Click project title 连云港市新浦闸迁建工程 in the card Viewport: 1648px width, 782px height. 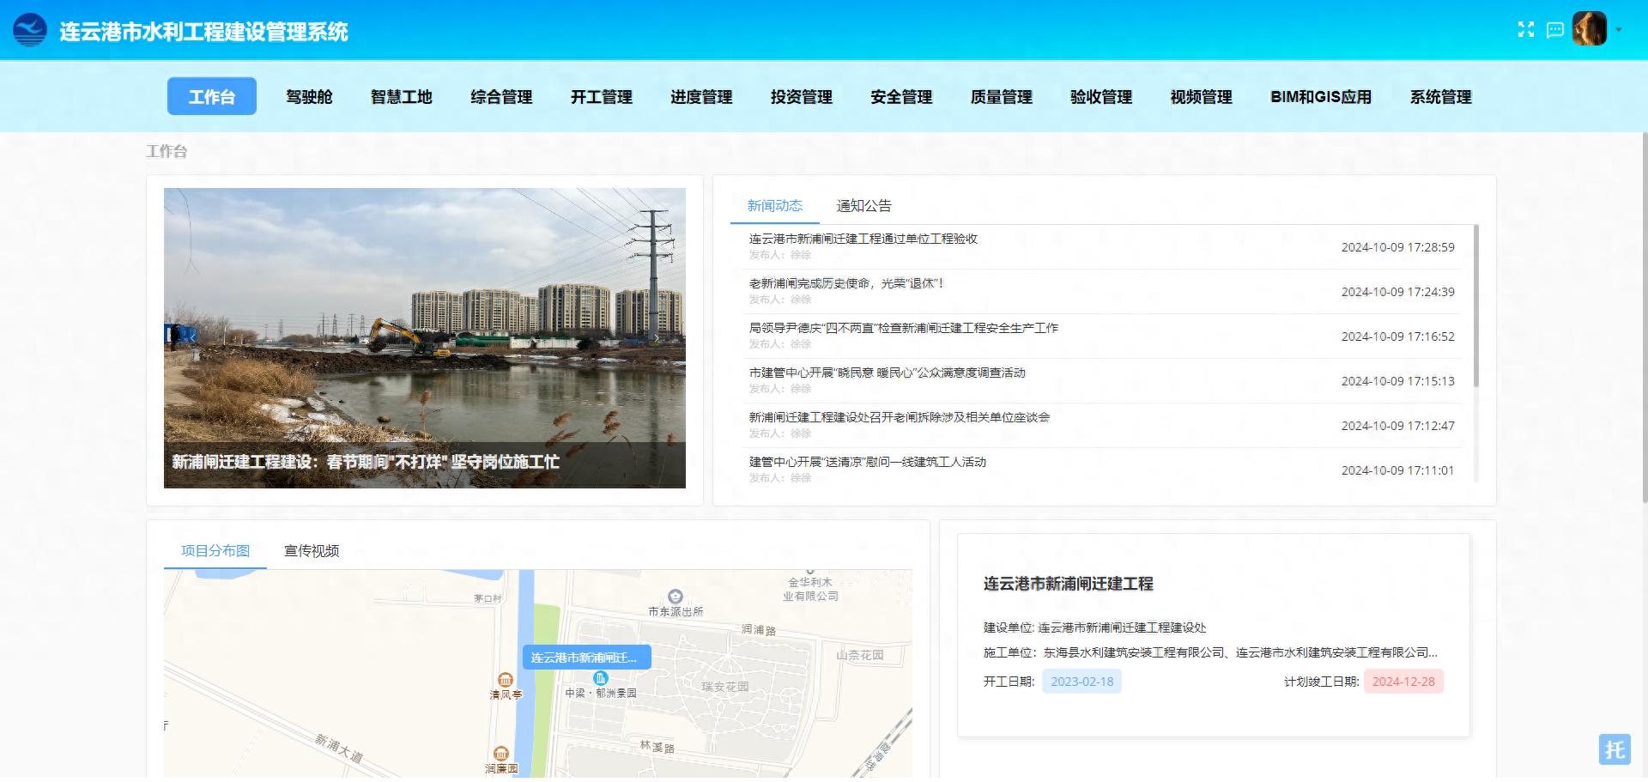pos(1069,584)
